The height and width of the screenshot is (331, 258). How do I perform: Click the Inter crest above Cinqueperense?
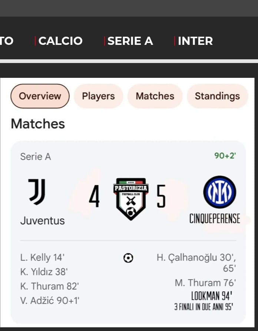(219, 192)
